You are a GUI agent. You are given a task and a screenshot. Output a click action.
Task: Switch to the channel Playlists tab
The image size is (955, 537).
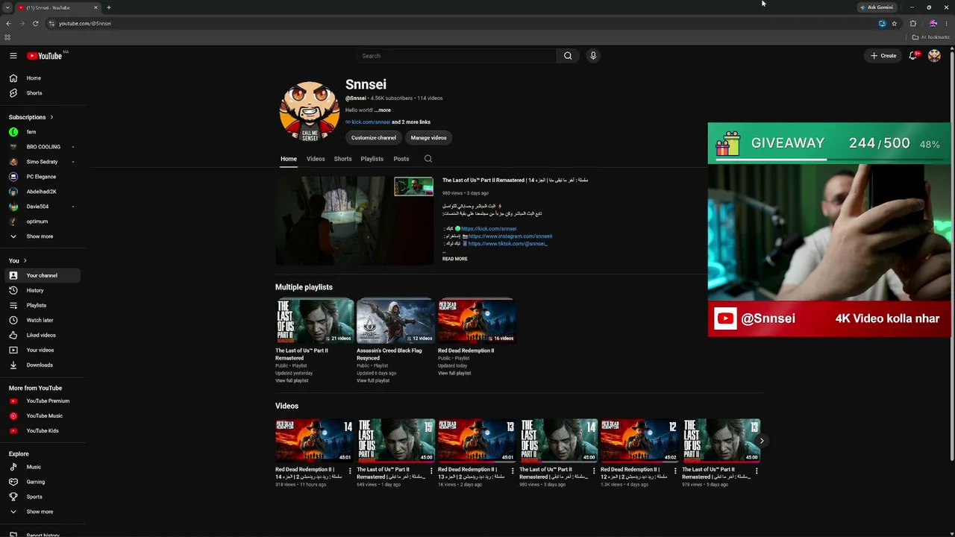click(x=372, y=159)
